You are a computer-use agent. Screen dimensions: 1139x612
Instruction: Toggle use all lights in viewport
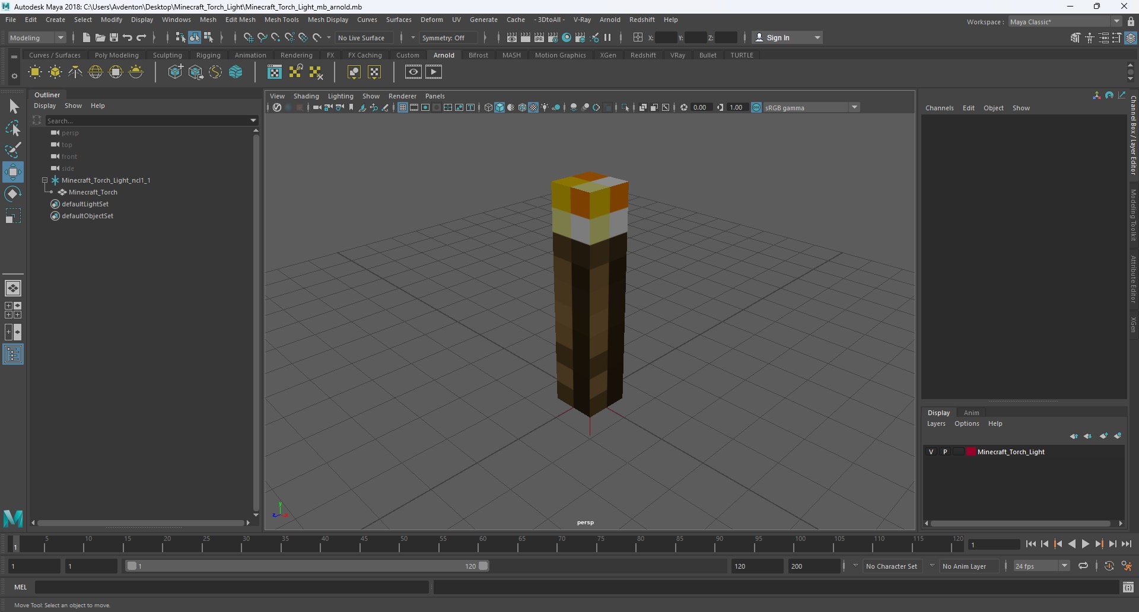[545, 107]
